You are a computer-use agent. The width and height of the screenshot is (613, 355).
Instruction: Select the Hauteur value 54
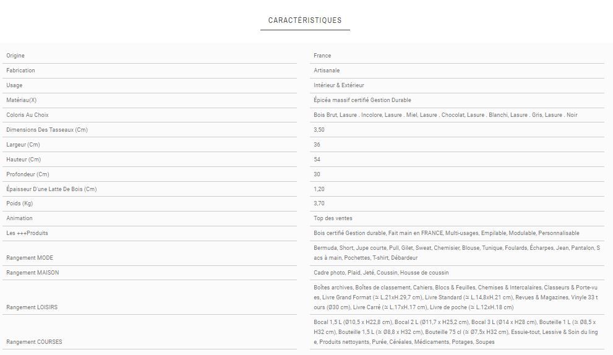click(317, 160)
